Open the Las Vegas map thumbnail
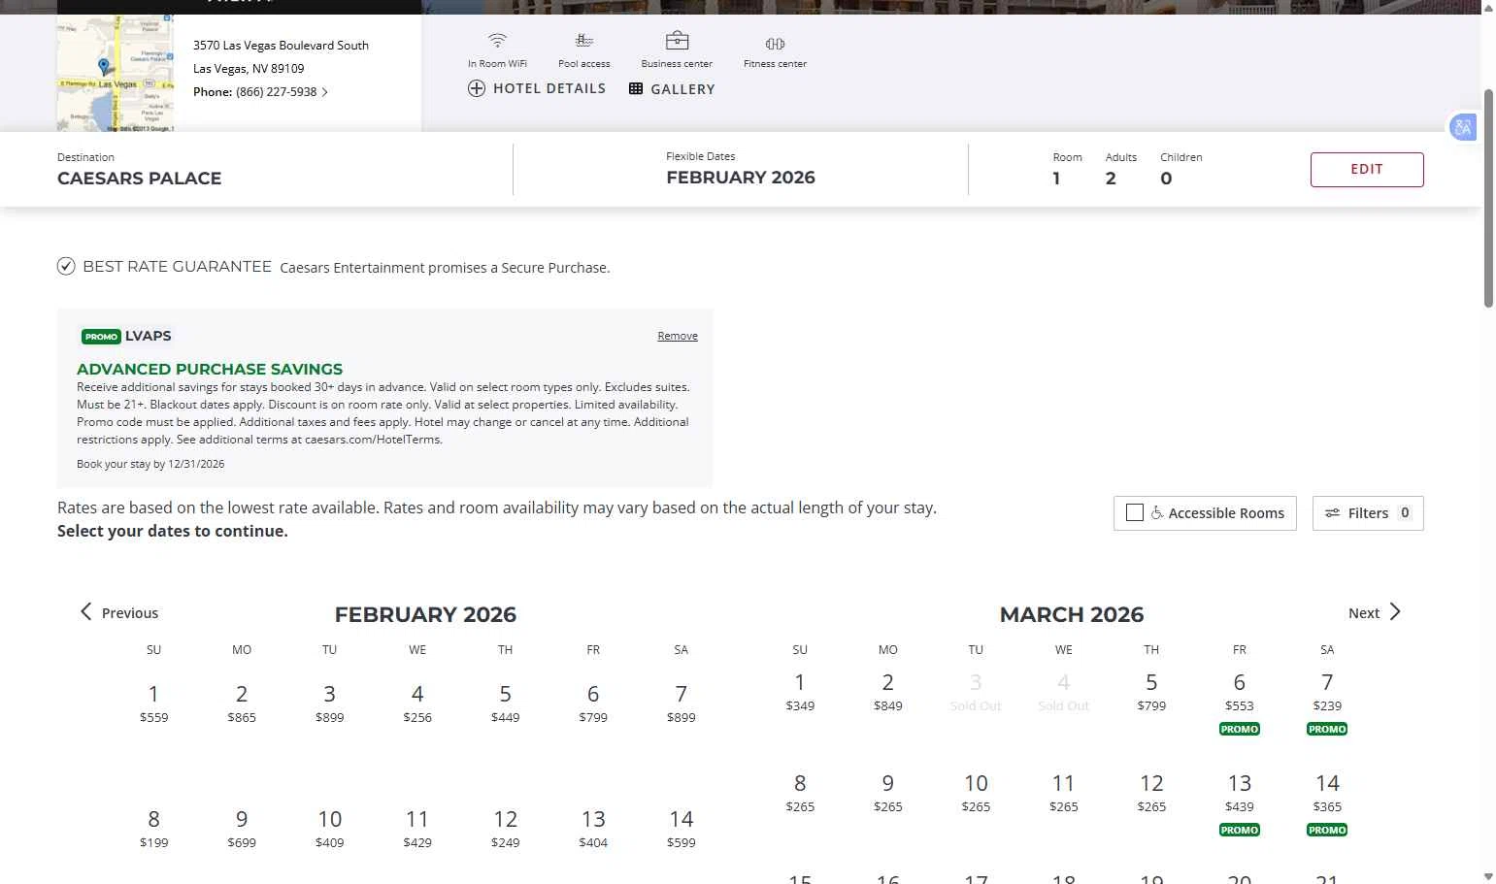 coord(116,73)
